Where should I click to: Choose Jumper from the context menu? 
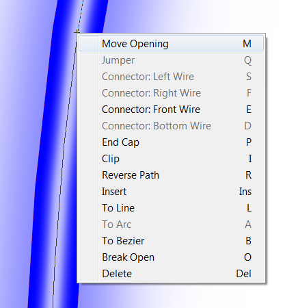point(171,60)
